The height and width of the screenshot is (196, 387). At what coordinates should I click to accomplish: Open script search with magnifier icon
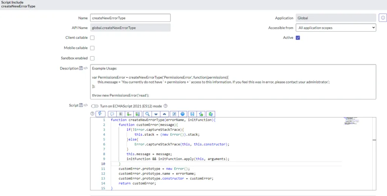147,114
